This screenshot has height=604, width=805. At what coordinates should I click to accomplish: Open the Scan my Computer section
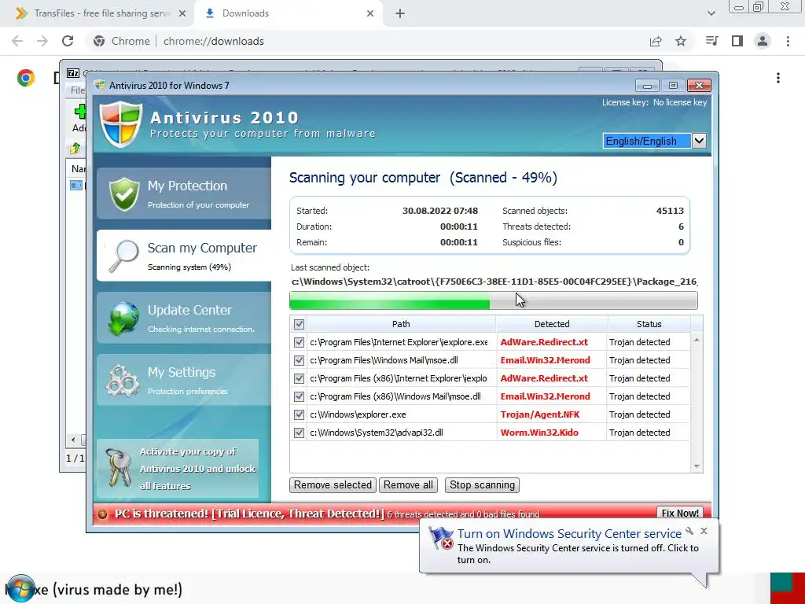pos(184,256)
